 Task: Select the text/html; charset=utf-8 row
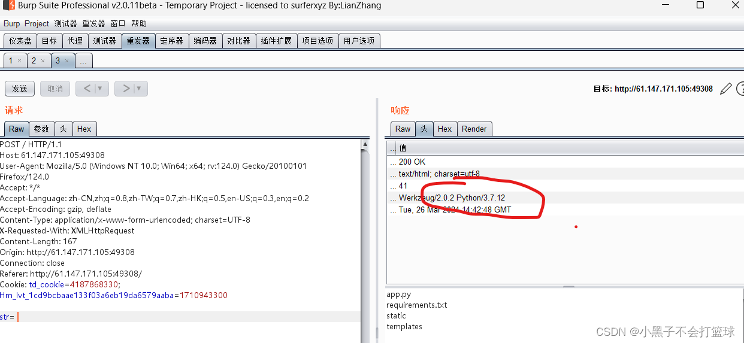tap(565, 174)
